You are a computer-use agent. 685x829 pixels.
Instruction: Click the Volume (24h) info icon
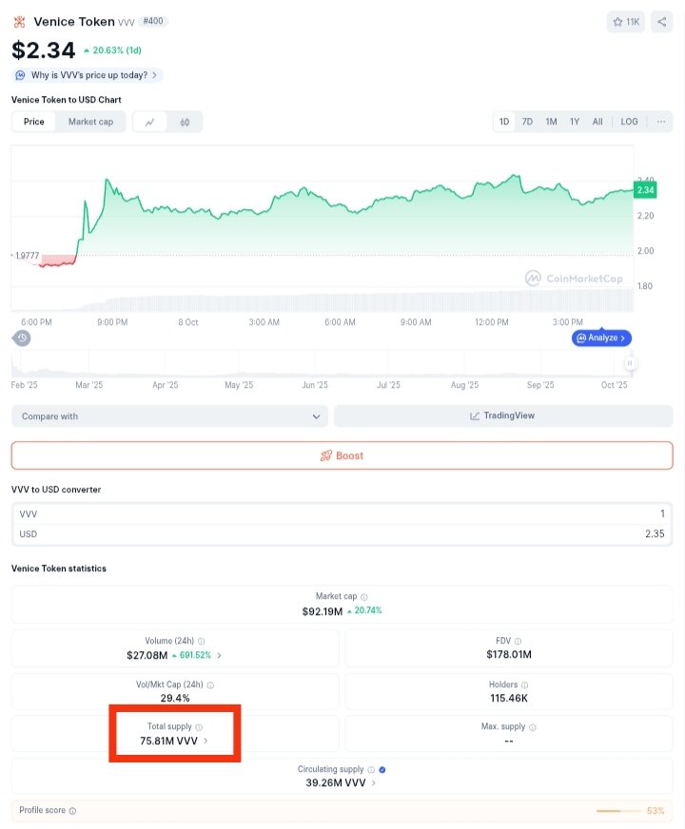[x=201, y=642]
